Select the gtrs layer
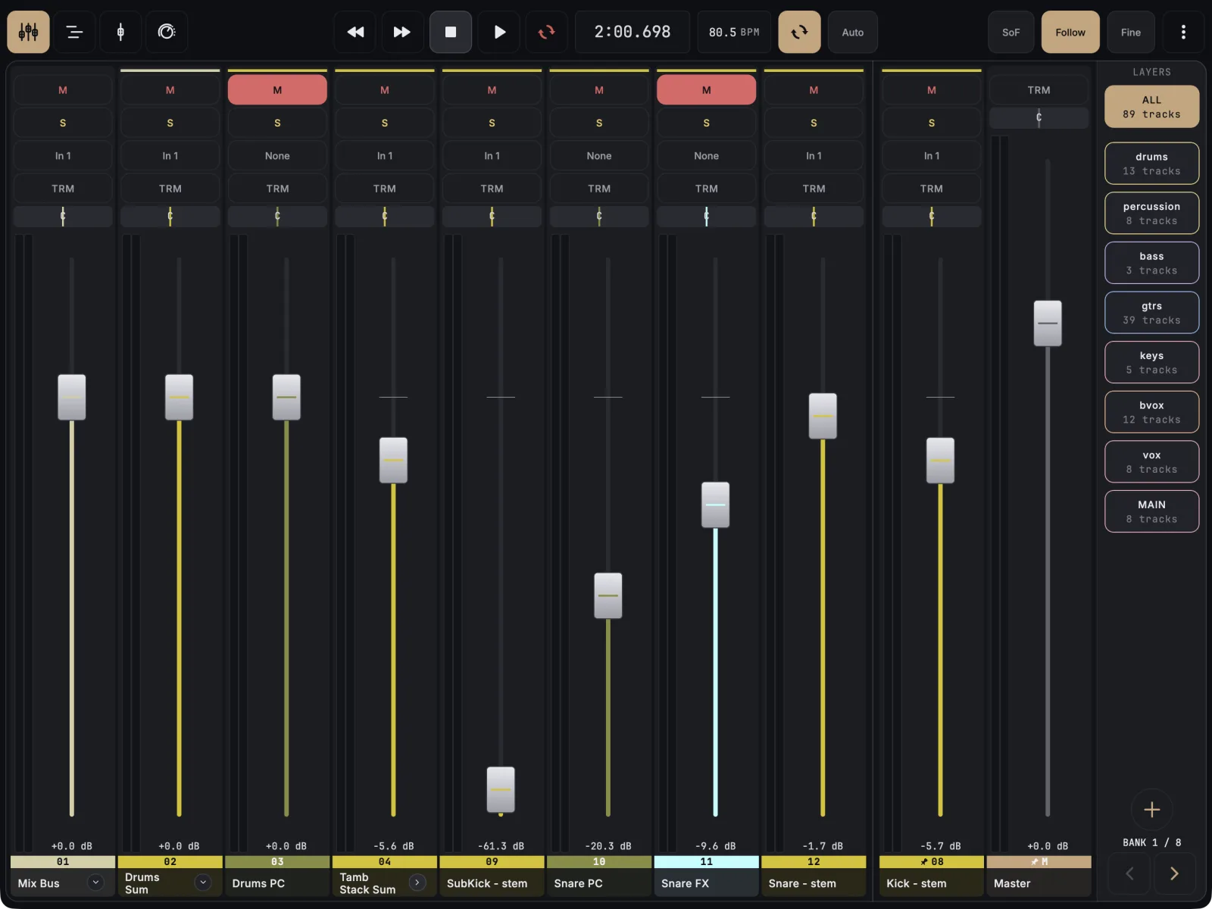The height and width of the screenshot is (909, 1212). pyautogui.click(x=1151, y=313)
